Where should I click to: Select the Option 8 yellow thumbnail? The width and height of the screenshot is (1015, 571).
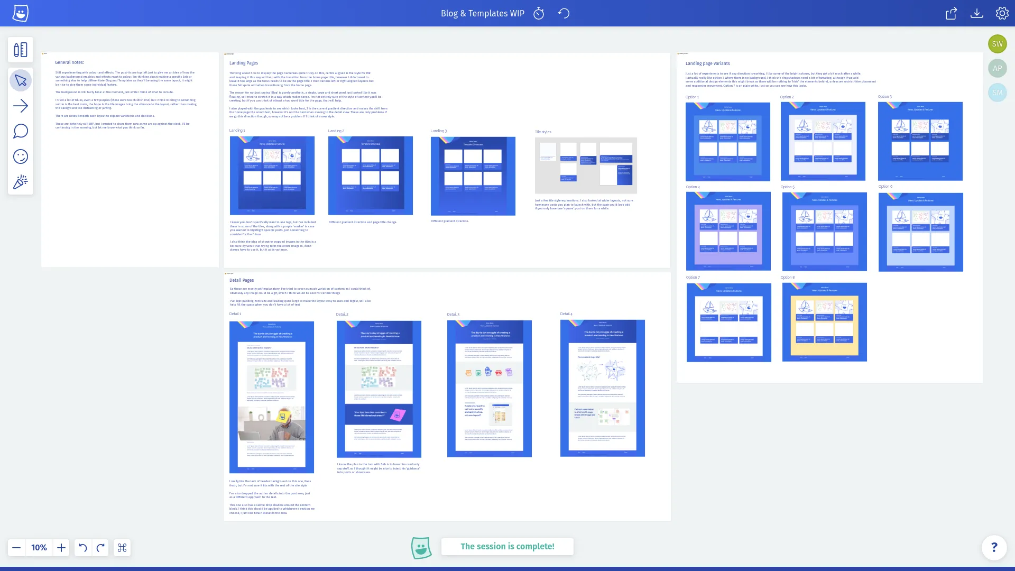824,322
